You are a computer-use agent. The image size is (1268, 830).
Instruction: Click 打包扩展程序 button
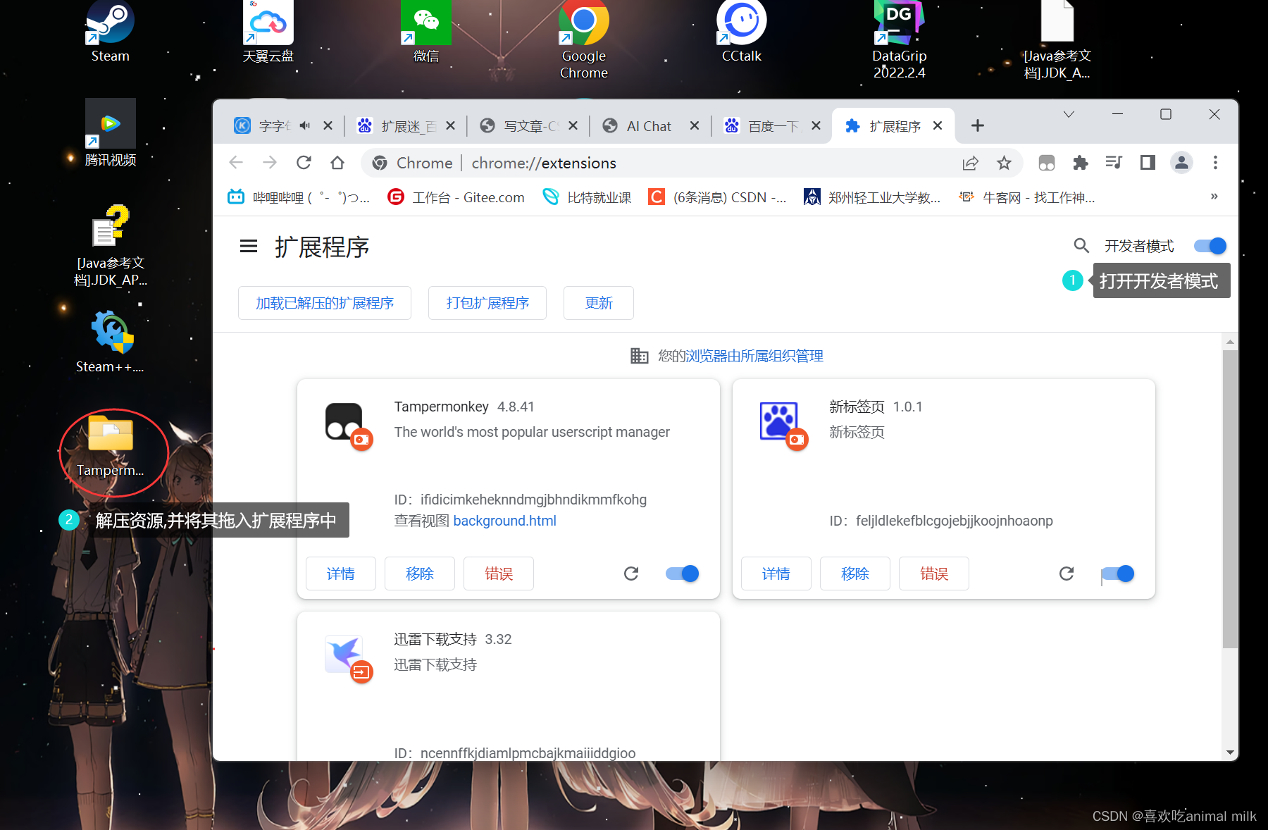point(487,303)
